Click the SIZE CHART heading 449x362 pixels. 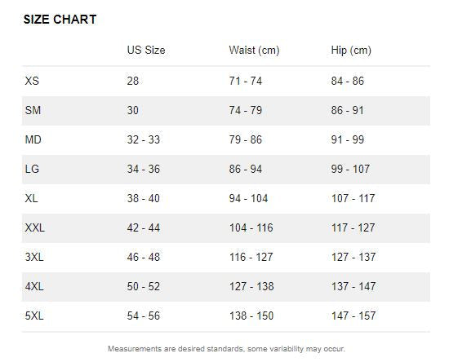[x=60, y=20]
